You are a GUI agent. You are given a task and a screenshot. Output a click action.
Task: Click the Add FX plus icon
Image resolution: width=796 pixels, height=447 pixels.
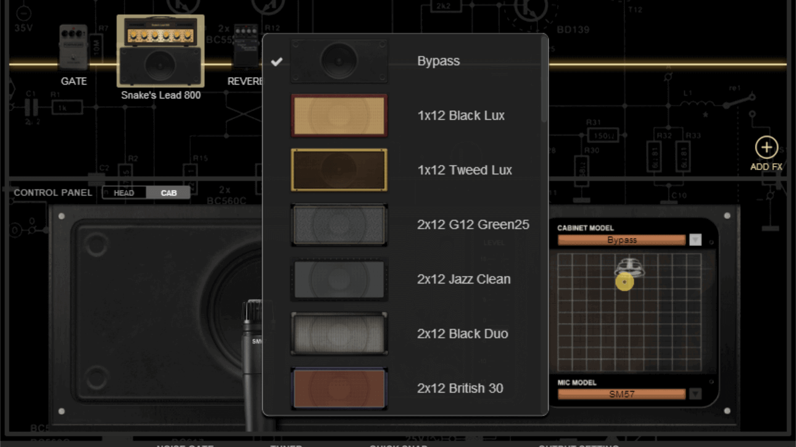coord(766,147)
